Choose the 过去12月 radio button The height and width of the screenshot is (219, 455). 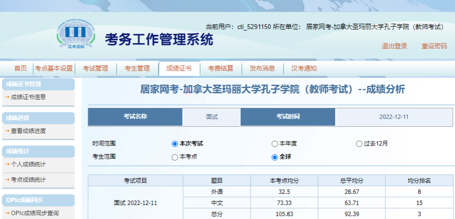(359, 144)
